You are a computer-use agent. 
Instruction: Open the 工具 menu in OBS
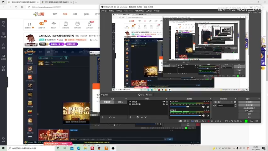coord(149,11)
